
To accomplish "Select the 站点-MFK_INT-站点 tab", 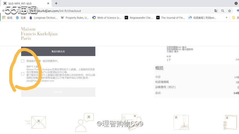I will click(x=26, y=3).
